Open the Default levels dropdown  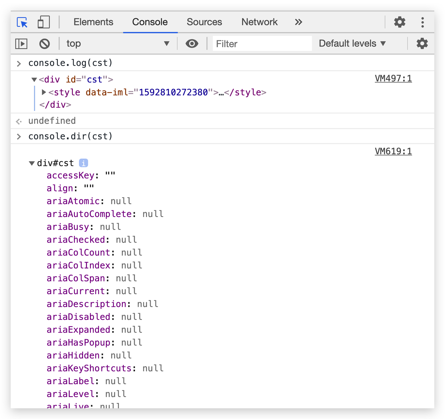(352, 44)
